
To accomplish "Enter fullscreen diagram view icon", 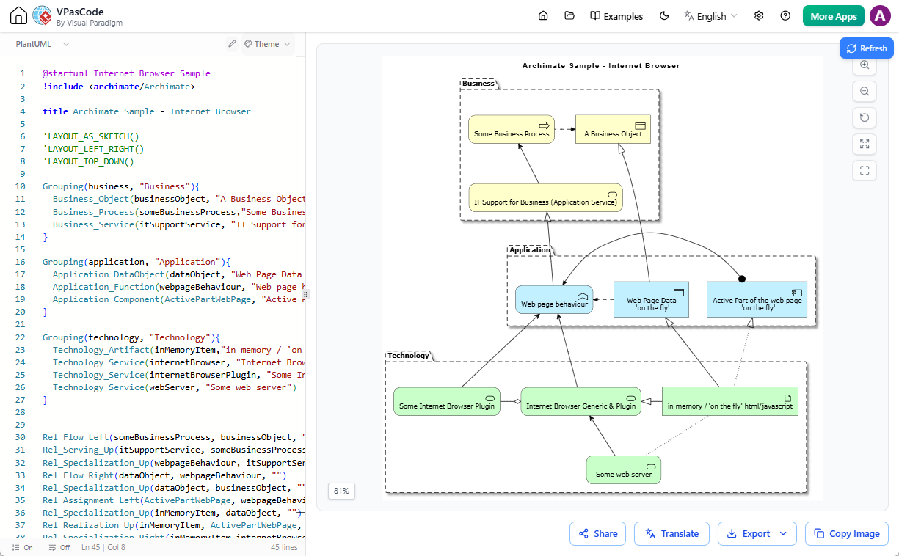I will (x=865, y=171).
